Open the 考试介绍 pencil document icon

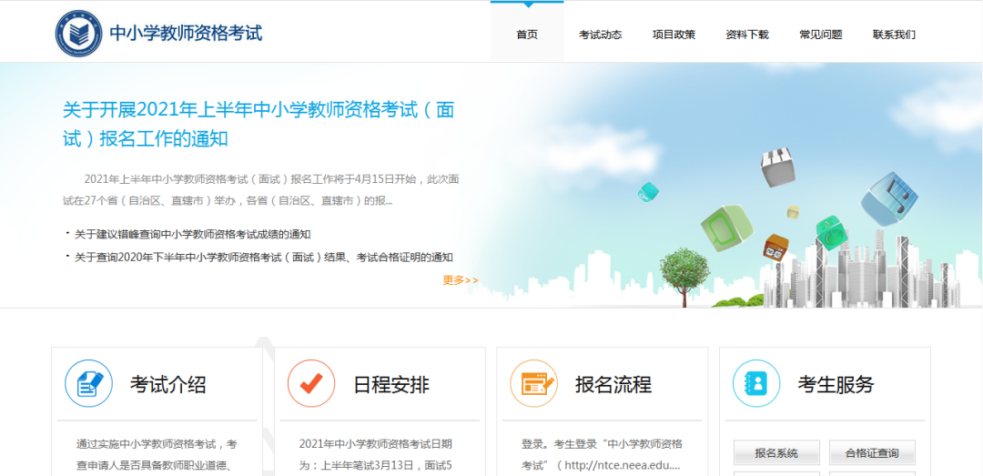(88, 383)
